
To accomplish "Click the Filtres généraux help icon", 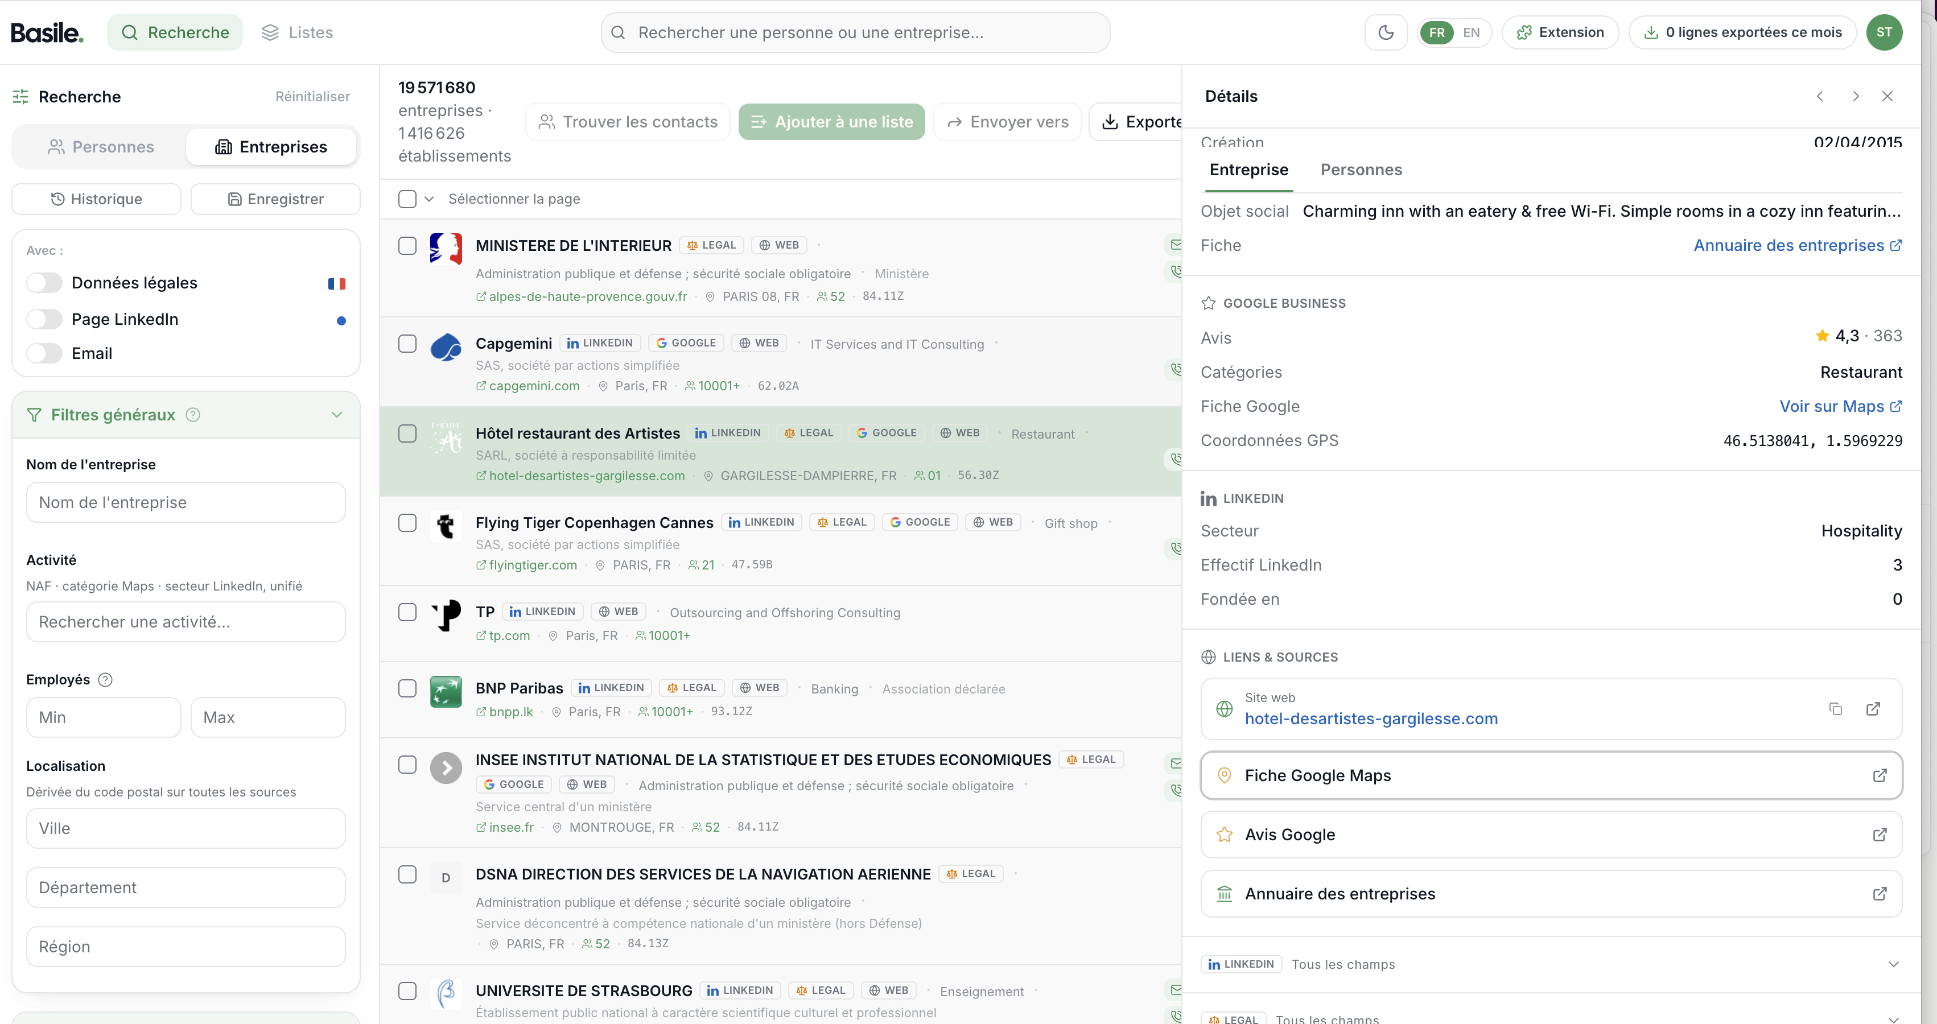I will click(192, 415).
